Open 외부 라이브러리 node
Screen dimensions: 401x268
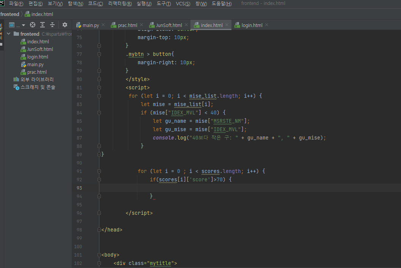tap(37, 79)
